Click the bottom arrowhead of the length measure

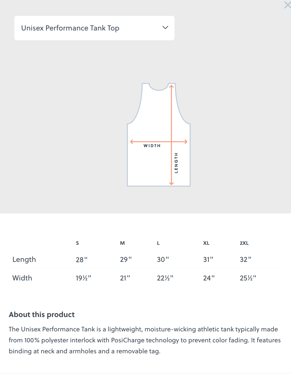point(171,184)
